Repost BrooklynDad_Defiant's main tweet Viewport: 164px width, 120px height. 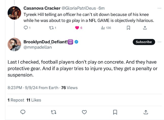(54, 112)
